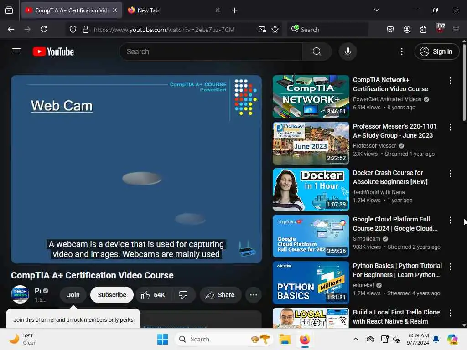
Task: Open Windows Start menu
Action: point(163,339)
